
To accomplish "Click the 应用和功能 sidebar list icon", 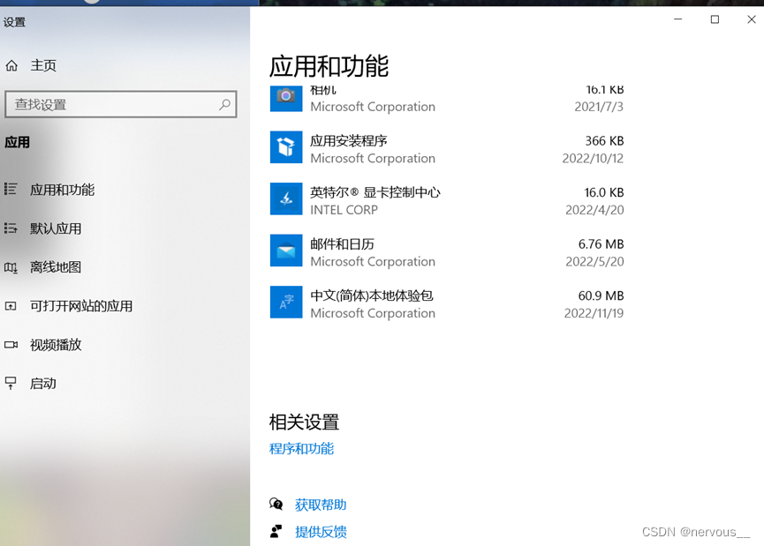I will tap(11, 189).
